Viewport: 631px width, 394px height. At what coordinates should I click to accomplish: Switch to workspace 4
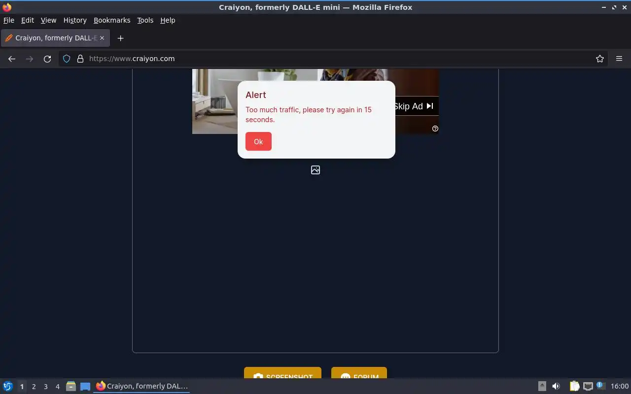point(57,387)
